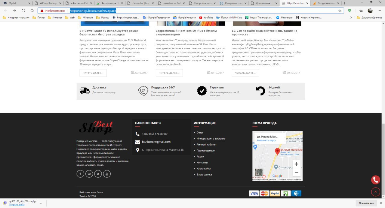Open the green shield extension icon
The height and width of the screenshot is (208, 385).
tap(350, 11)
